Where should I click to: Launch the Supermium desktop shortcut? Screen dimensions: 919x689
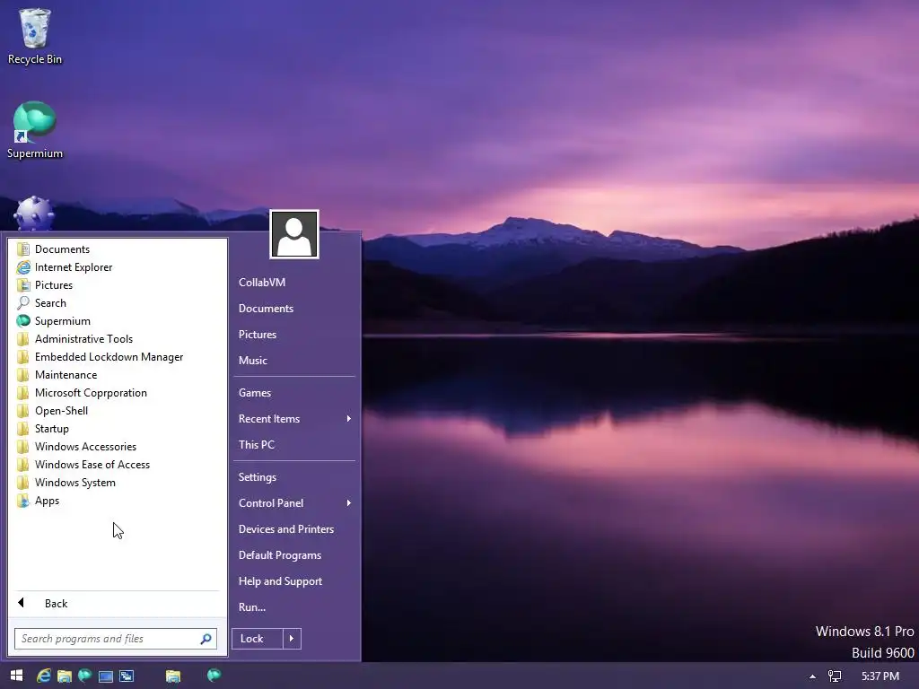[35, 129]
